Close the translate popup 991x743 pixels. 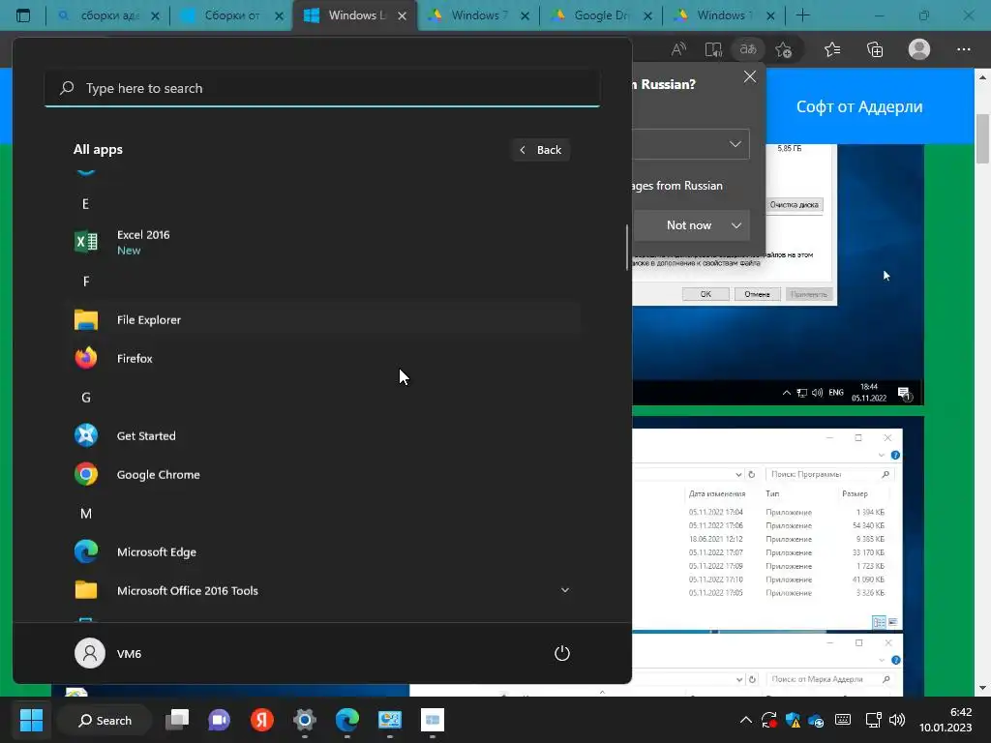click(750, 76)
